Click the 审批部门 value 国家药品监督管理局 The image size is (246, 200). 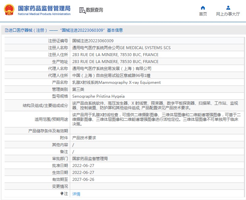[90, 159]
